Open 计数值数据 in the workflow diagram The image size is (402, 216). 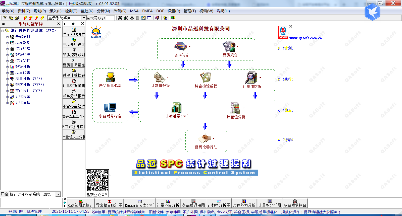(159, 77)
